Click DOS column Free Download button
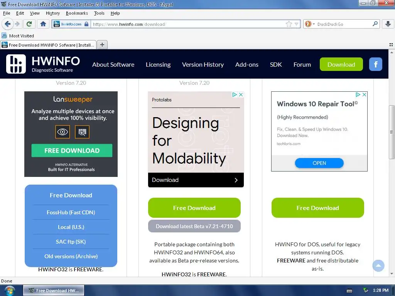Screen dimensions: 395x296 [318, 208]
